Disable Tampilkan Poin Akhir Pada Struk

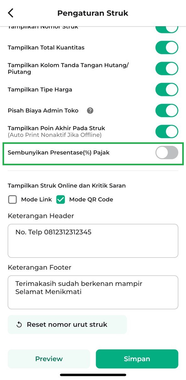point(167,132)
